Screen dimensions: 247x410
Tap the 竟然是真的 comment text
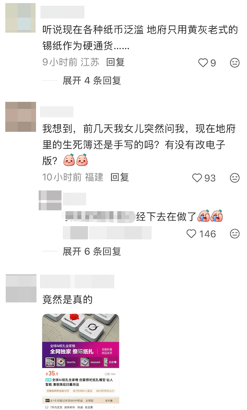click(x=68, y=299)
